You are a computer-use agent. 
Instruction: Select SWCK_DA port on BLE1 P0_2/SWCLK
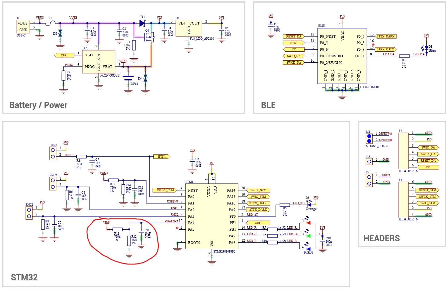[293, 62]
